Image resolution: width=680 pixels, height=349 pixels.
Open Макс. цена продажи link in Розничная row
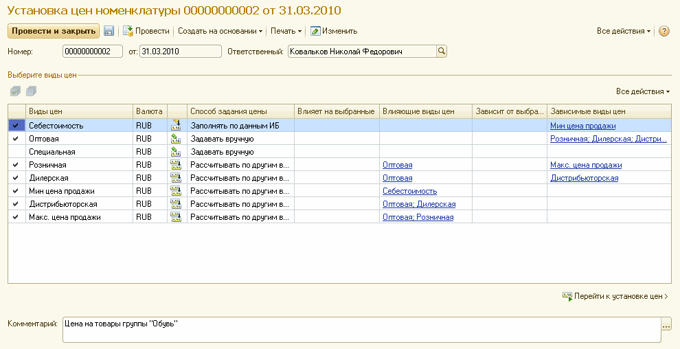tap(586, 165)
